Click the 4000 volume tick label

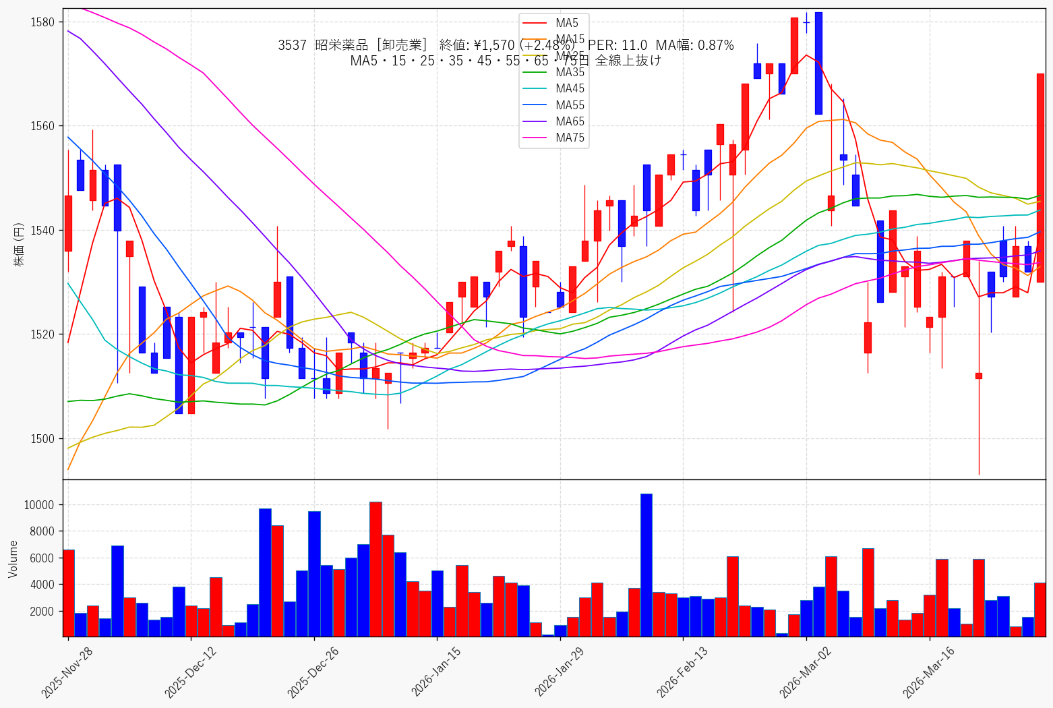pyautogui.click(x=42, y=585)
